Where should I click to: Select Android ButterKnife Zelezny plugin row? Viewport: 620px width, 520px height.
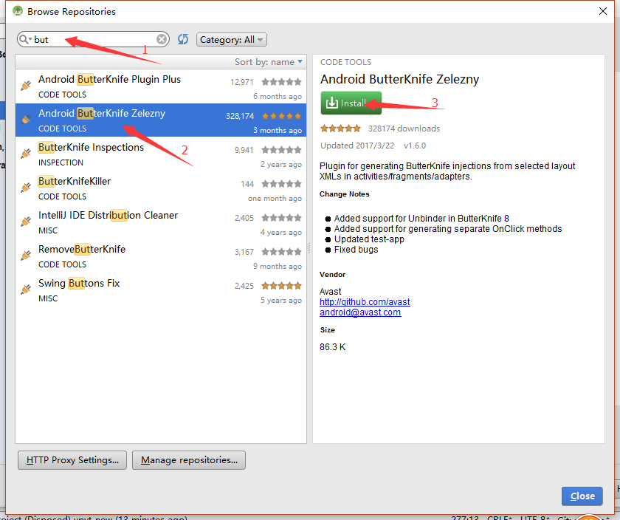(161, 120)
